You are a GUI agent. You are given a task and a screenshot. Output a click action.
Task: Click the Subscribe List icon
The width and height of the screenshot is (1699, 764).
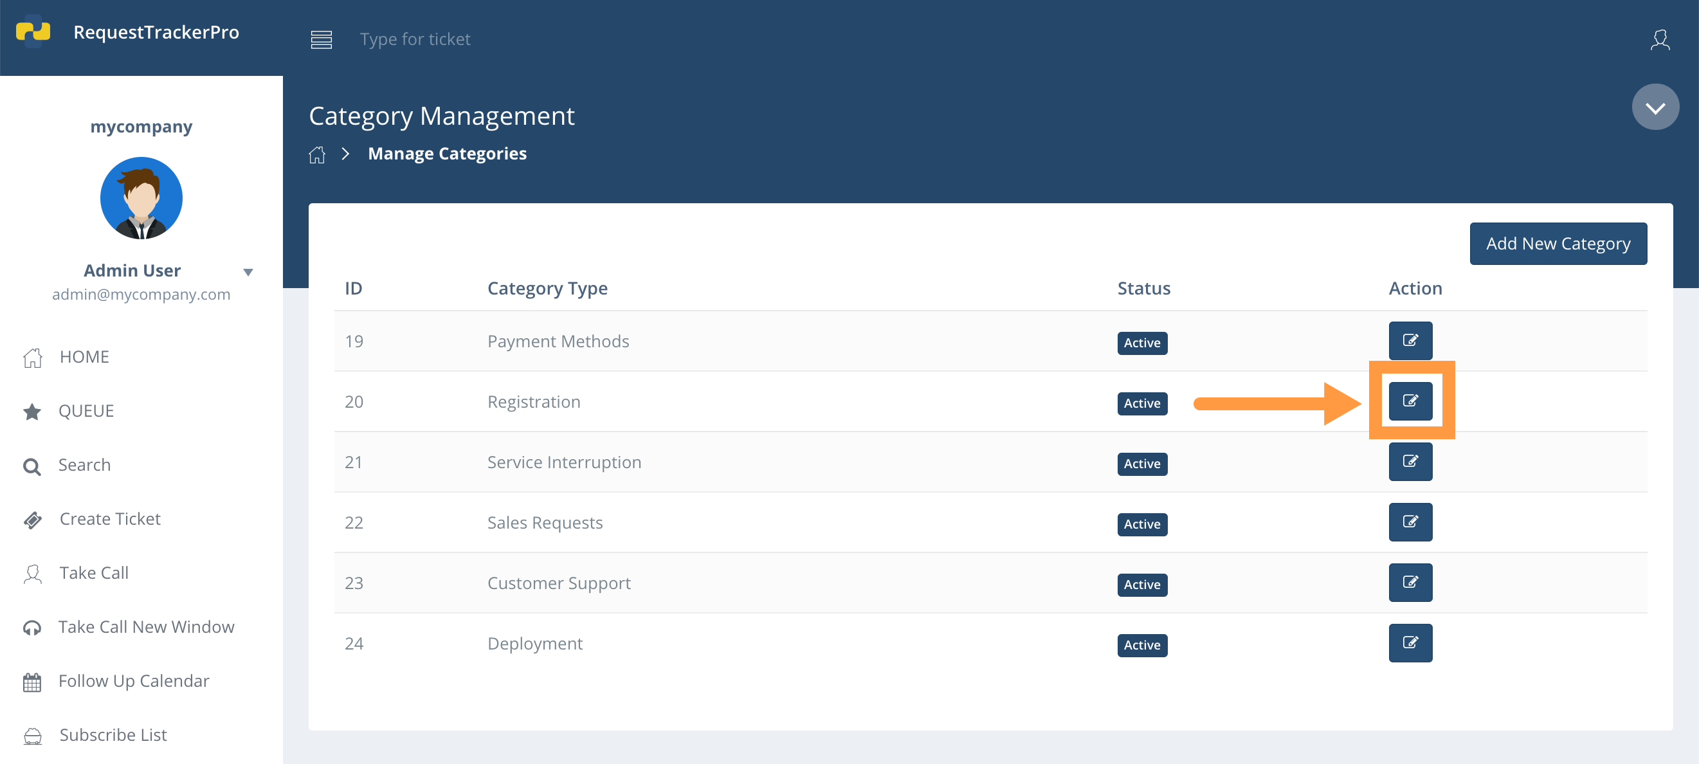pyautogui.click(x=32, y=735)
